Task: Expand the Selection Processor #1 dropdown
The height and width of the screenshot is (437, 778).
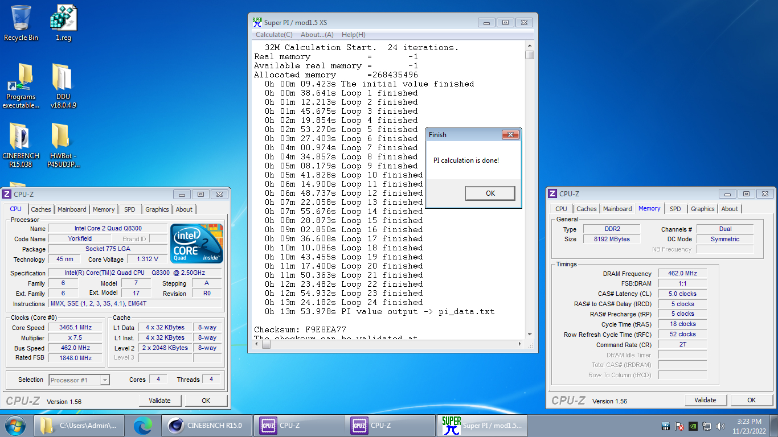Action: click(105, 380)
